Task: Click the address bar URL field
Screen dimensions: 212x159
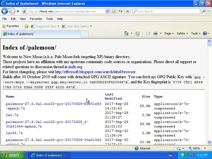Action: click(64, 11)
